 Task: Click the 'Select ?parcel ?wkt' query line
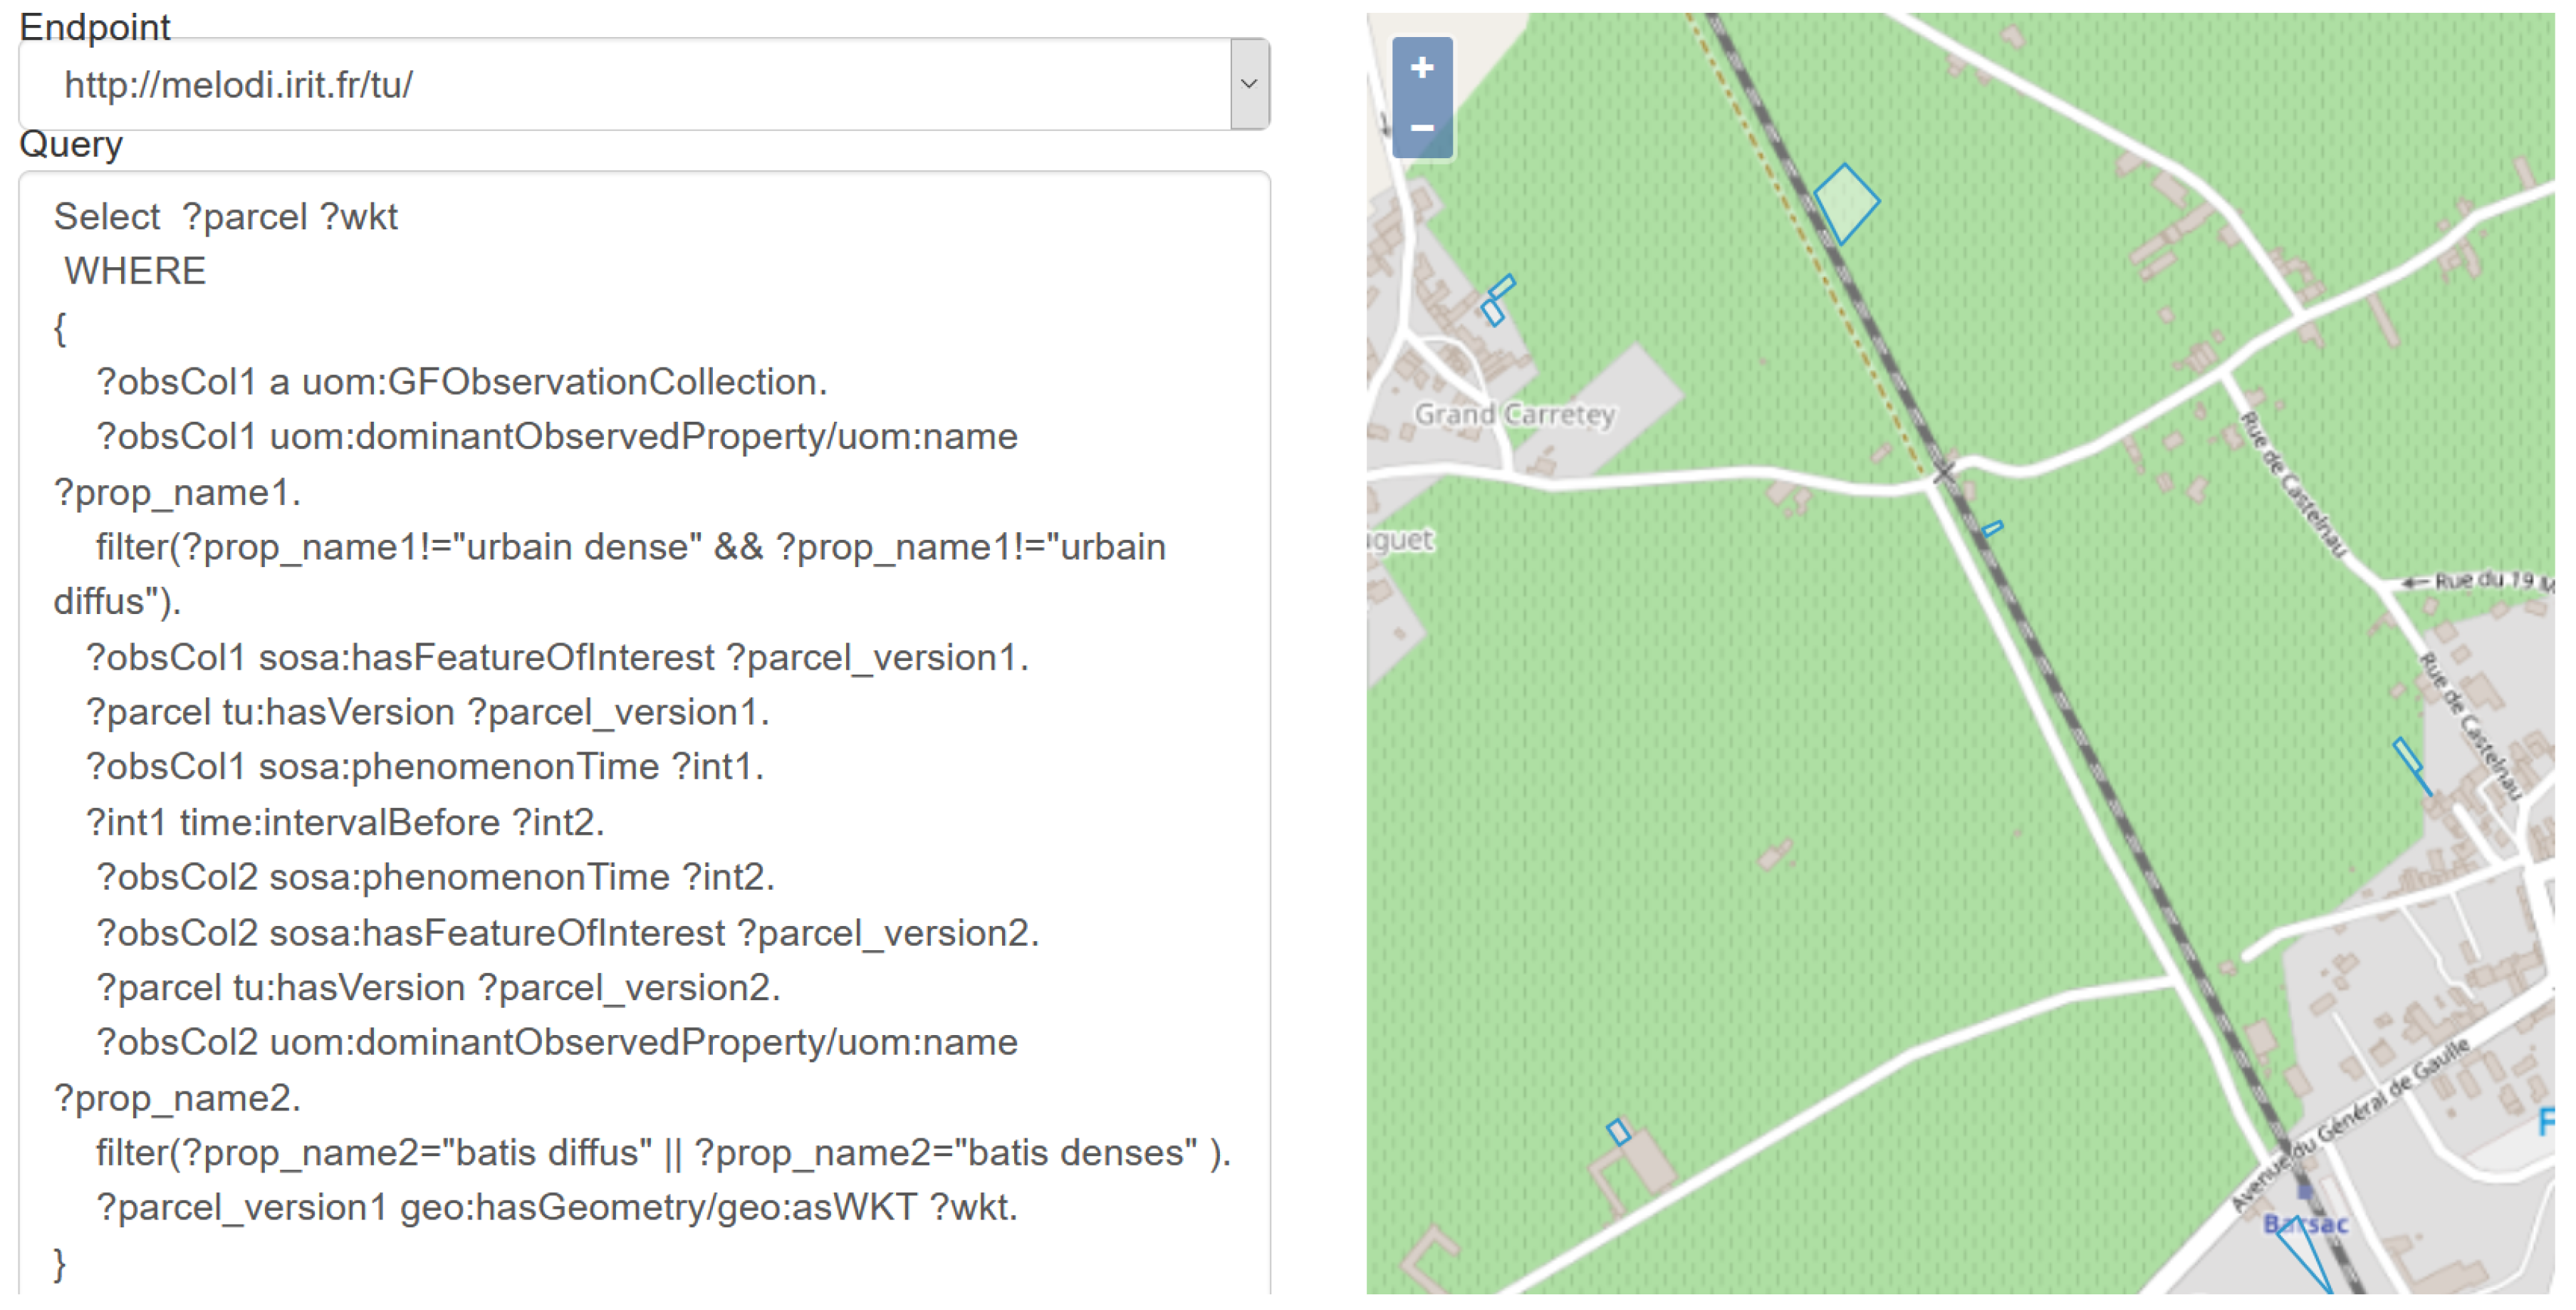226,217
